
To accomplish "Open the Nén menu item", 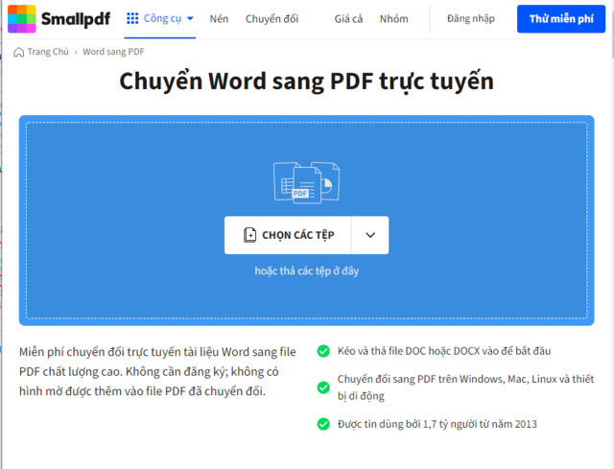I will (x=219, y=19).
